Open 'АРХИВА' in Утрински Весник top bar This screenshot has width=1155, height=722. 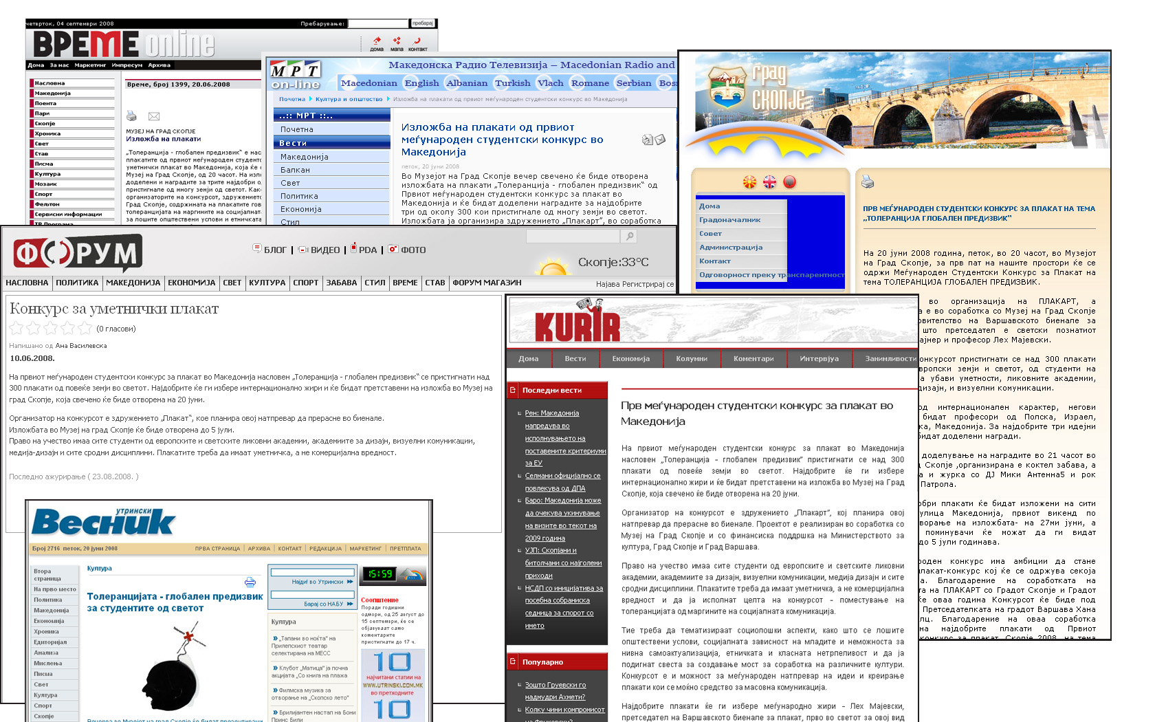[259, 549]
